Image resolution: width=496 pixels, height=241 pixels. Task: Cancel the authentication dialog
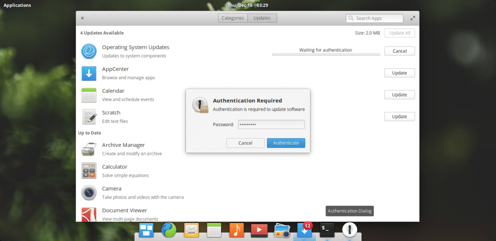[246, 143]
